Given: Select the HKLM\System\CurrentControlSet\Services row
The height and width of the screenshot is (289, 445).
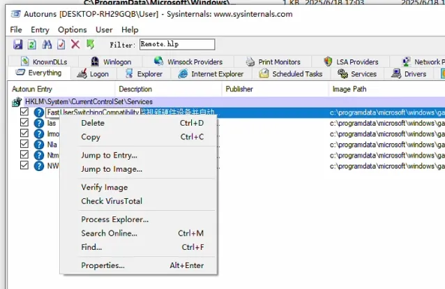Looking at the screenshot, I should pos(227,102).
